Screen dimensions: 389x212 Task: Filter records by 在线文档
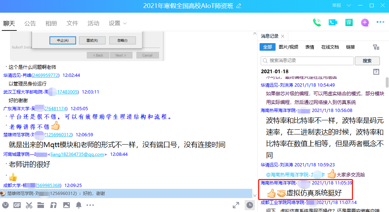point(330,47)
